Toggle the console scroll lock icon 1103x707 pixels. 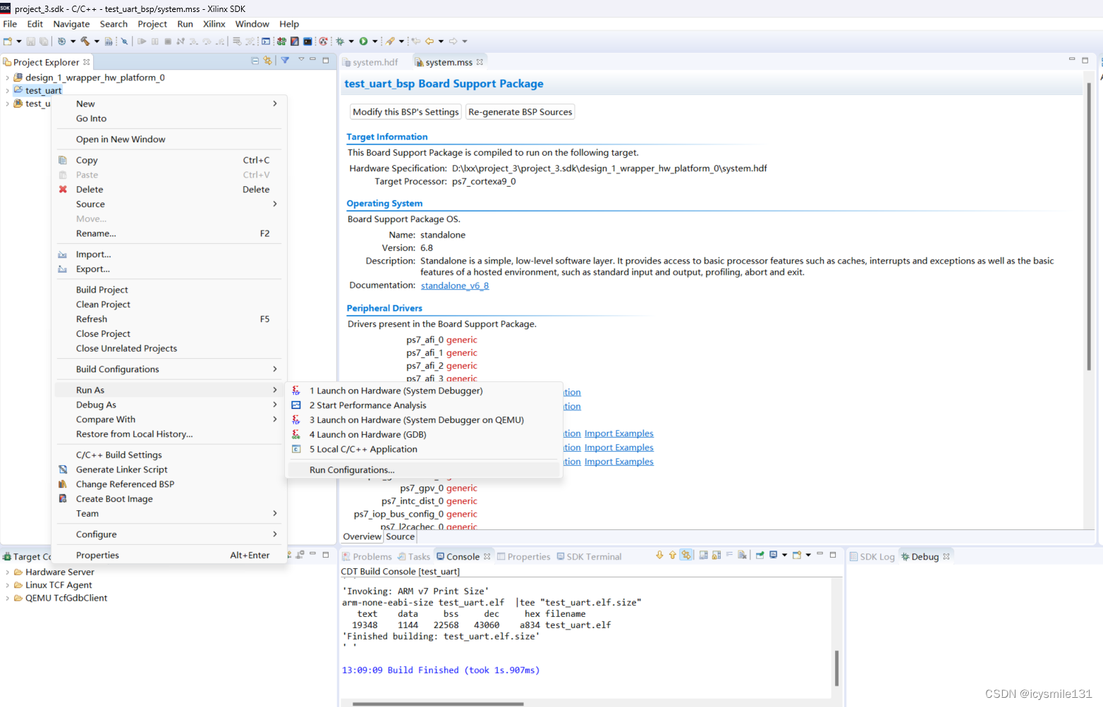pos(717,555)
